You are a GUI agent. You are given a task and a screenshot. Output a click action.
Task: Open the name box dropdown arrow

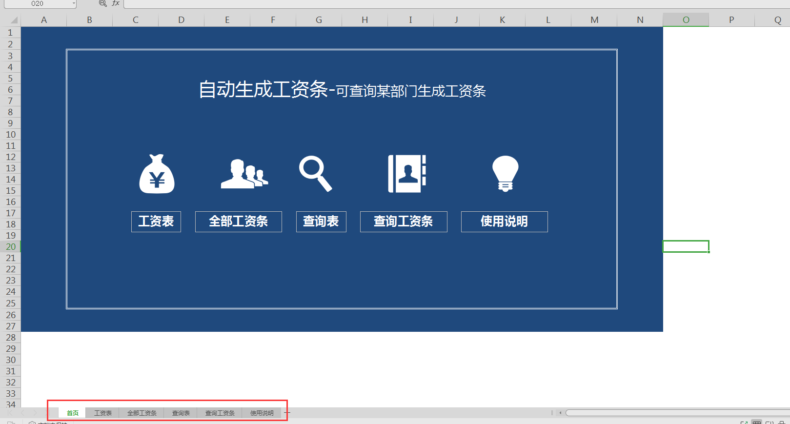[x=74, y=3]
